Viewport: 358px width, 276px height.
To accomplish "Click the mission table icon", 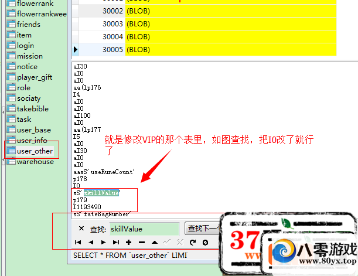I will click(11, 56).
